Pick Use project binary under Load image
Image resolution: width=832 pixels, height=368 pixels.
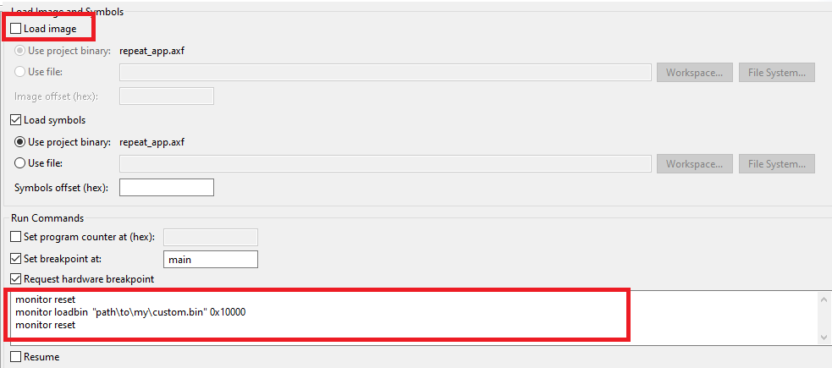20,51
